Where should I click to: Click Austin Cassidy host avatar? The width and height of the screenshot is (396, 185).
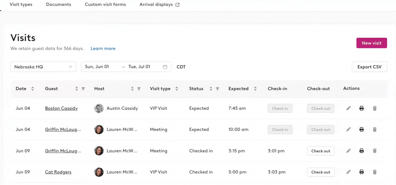[x=99, y=108]
